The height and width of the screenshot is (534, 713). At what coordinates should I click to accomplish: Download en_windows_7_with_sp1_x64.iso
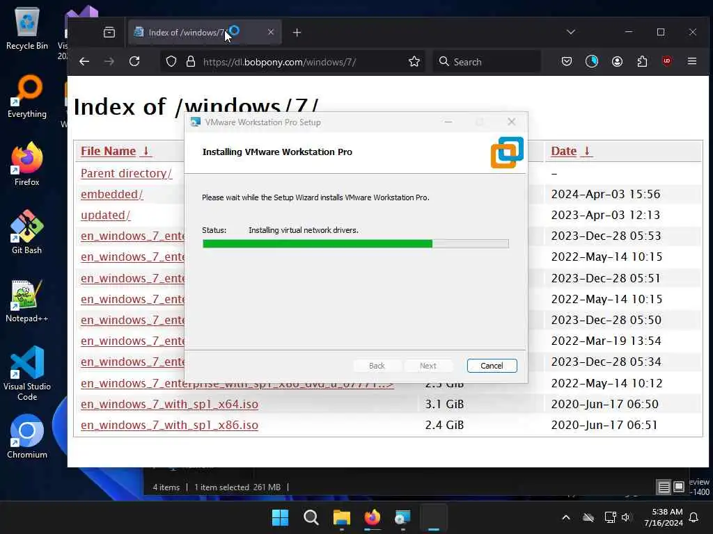click(x=169, y=404)
